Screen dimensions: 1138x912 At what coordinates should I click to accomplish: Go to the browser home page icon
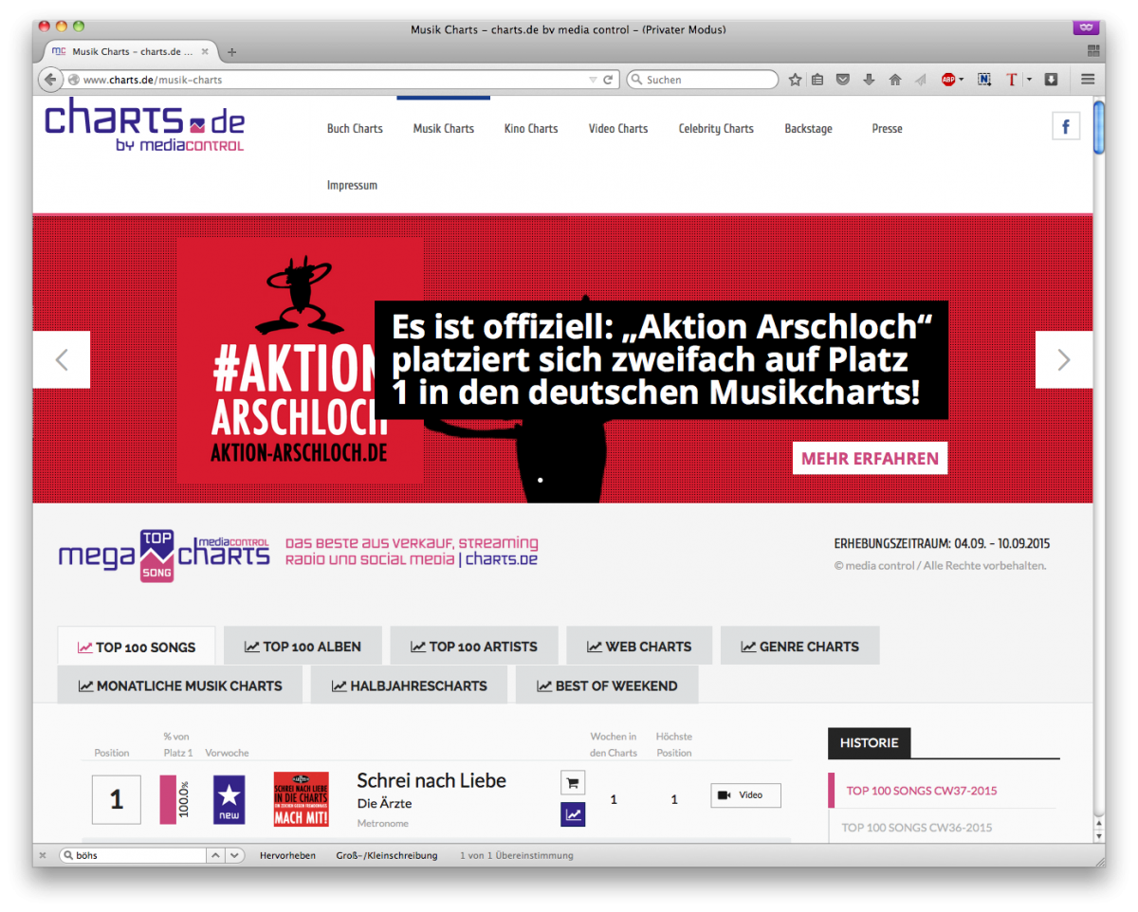894,80
